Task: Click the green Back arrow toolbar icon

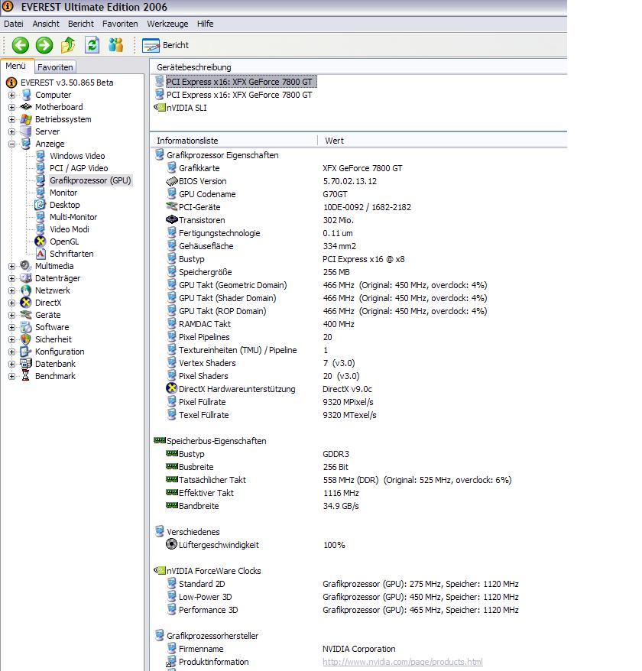Action: [x=20, y=45]
